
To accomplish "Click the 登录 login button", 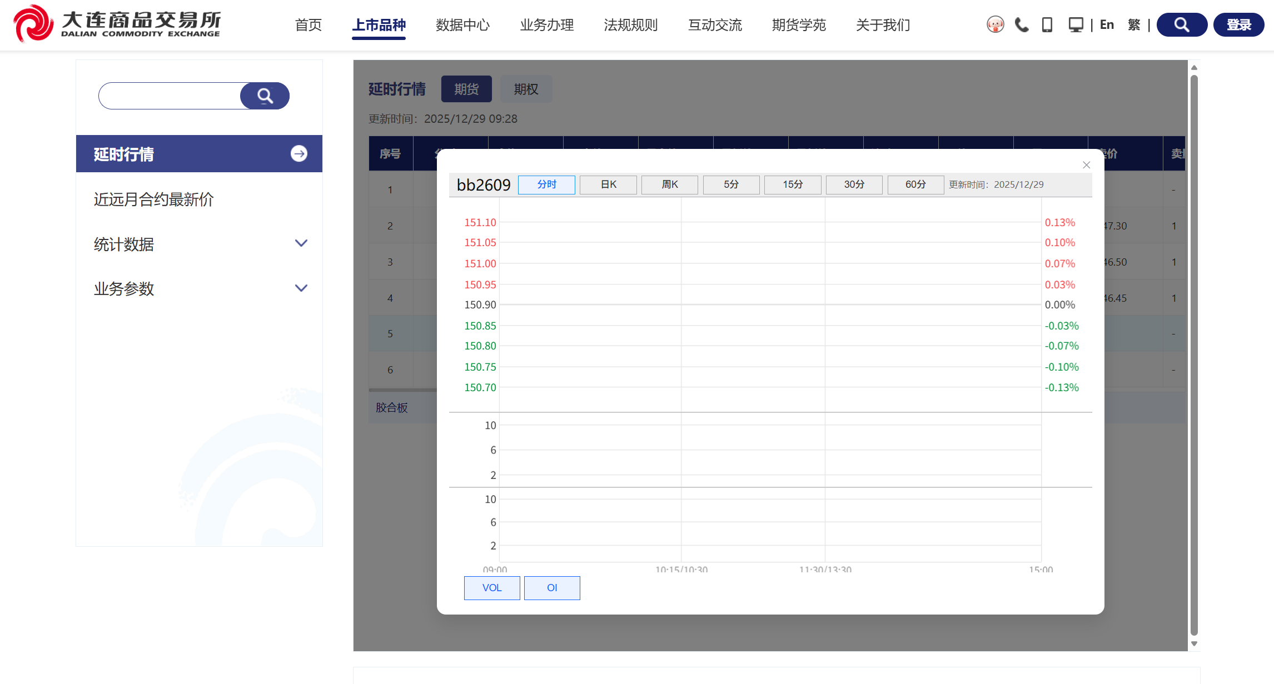I will 1238,24.
